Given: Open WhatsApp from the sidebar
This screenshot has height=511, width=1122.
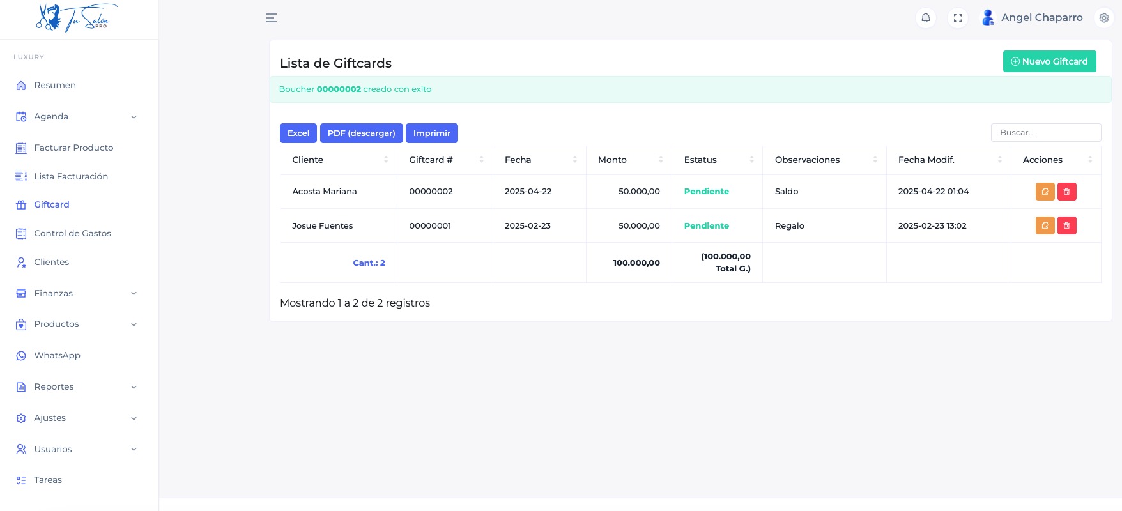Looking at the screenshot, I should 57,355.
